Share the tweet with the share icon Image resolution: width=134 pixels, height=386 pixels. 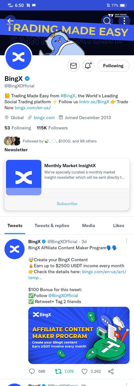point(111,371)
